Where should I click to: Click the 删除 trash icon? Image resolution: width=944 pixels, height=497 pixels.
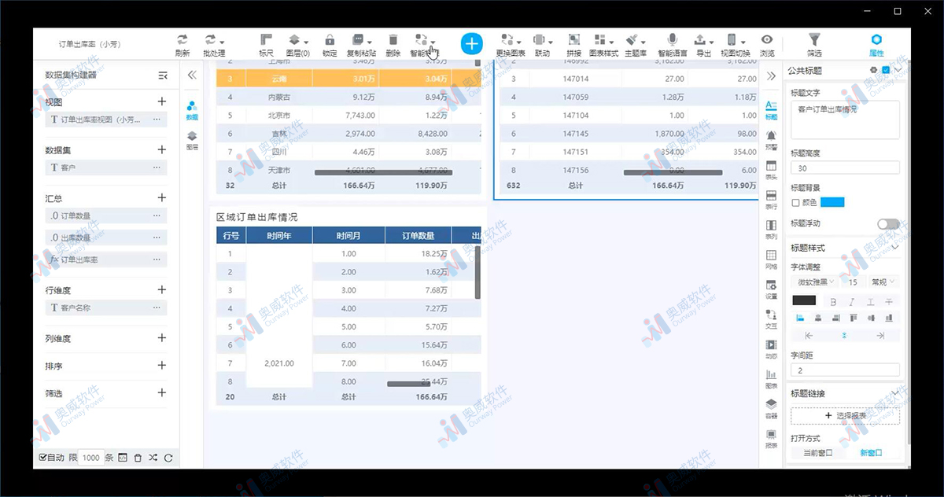tap(393, 39)
